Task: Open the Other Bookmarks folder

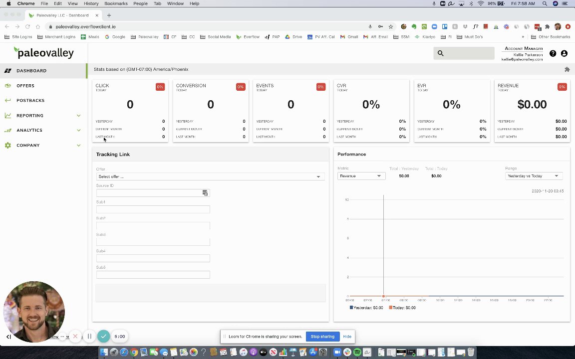Action: coord(551,37)
